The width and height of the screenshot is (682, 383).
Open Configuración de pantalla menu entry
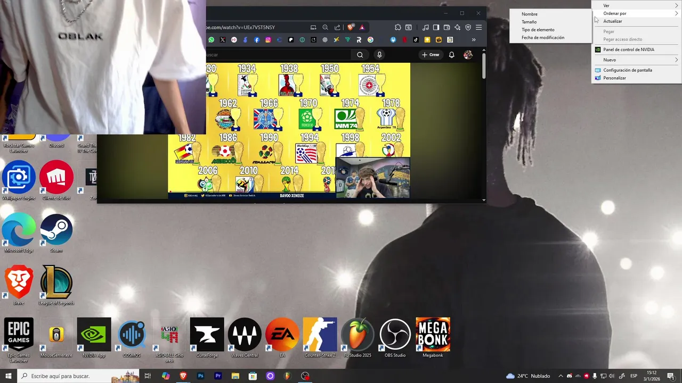point(637,70)
